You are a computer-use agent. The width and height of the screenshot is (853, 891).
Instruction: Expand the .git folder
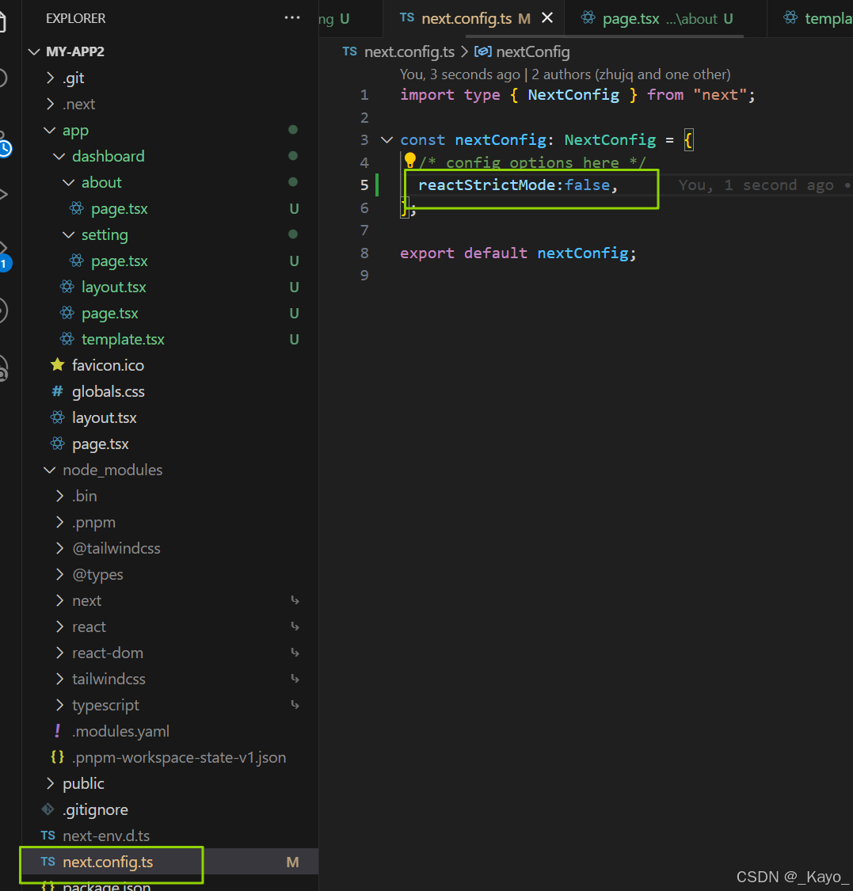[51, 78]
